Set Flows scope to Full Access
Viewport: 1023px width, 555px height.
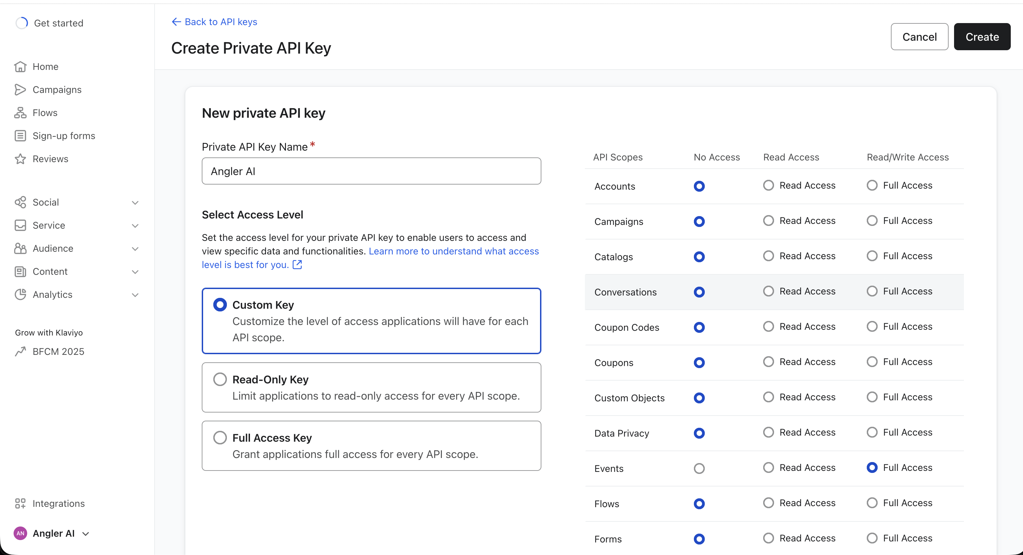pos(872,503)
